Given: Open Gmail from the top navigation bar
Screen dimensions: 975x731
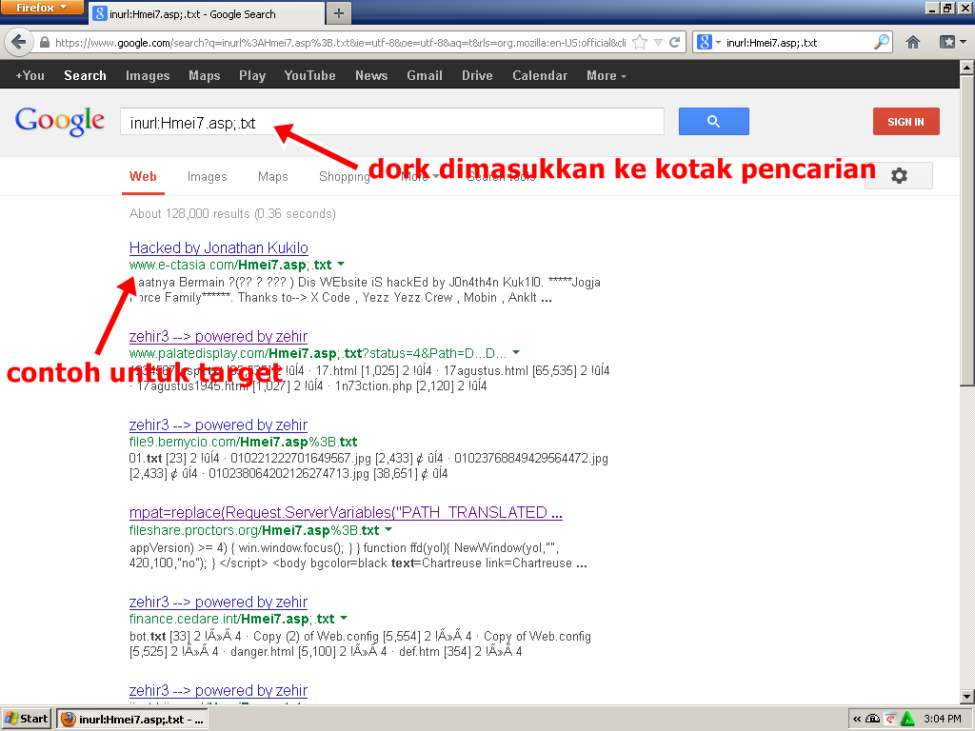Looking at the screenshot, I should coord(425,75).
